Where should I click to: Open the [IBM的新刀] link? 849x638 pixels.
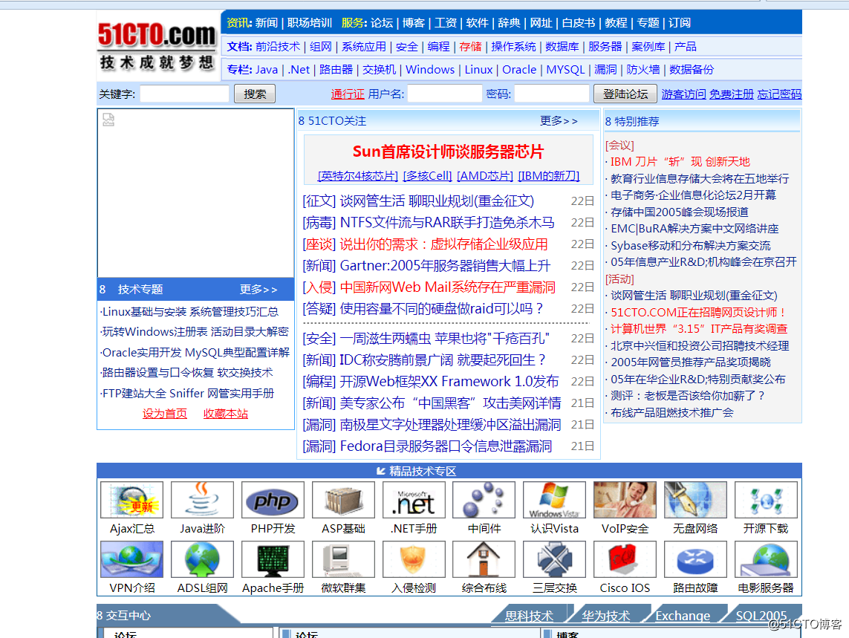pos(549,175)
